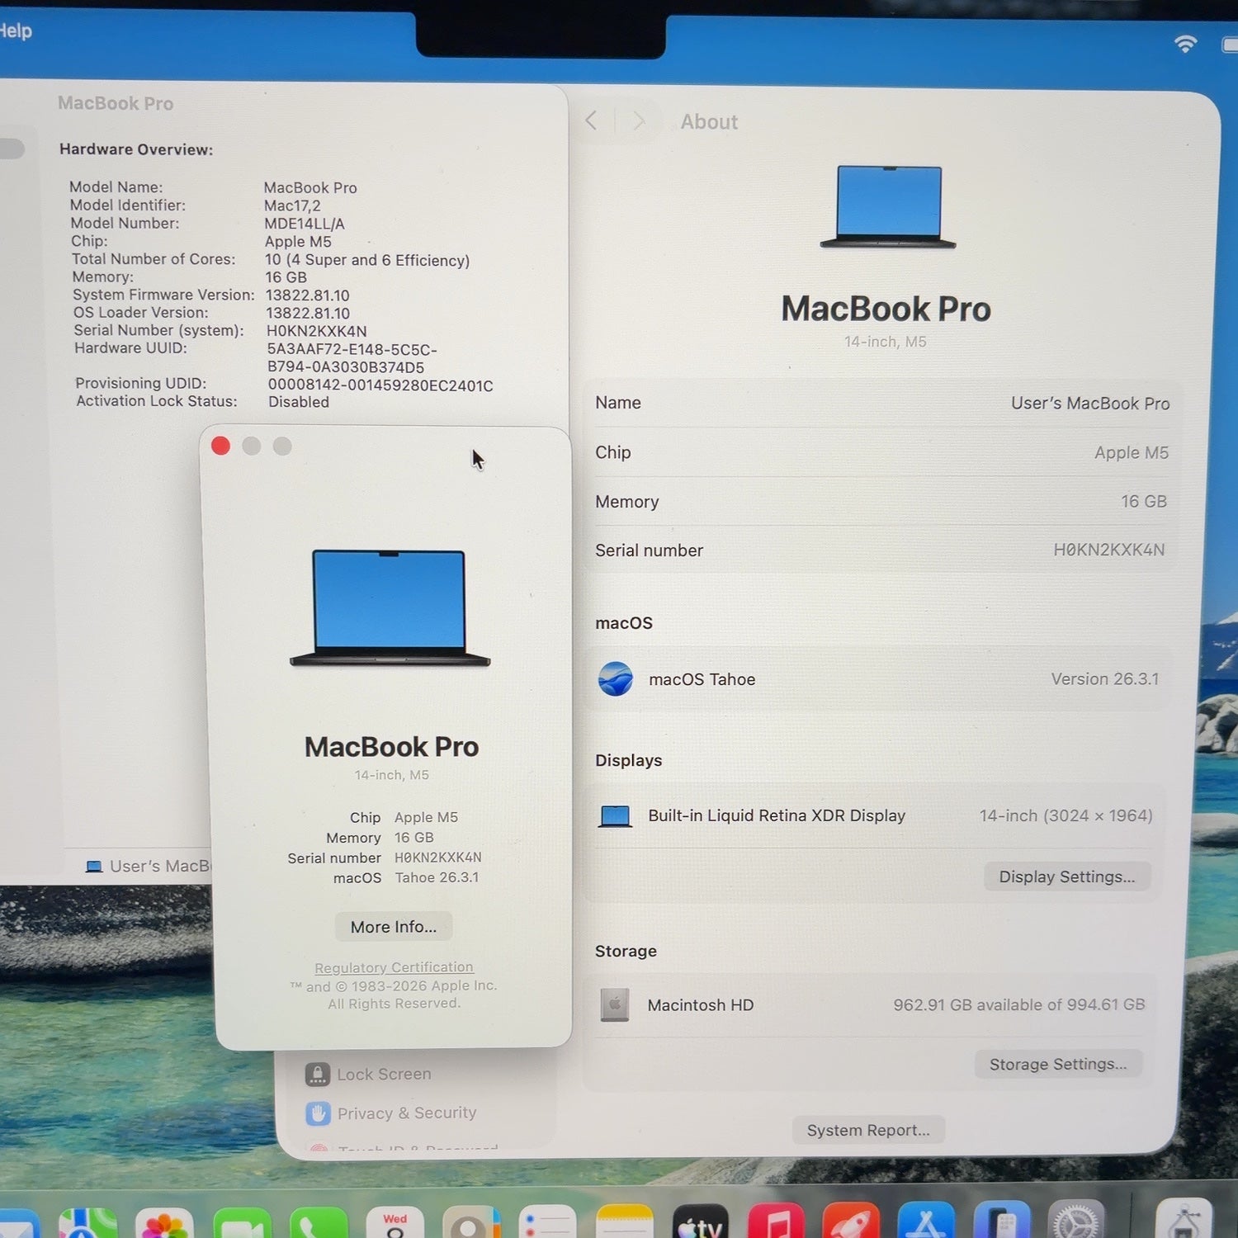Select Serial Number (system) value in System Information
Image resolution: width=1238 pixels, height=1238 pixels.
click(x=317, y=331)
